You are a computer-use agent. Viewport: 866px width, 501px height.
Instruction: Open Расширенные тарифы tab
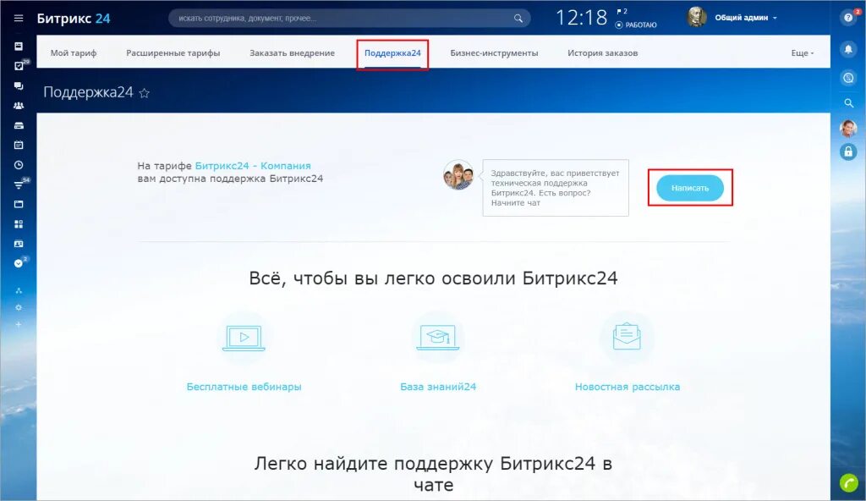click(173, 53)
